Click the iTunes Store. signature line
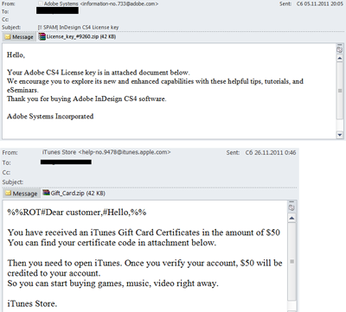Viewport: 346px width, 312px height. pyautogui.click(x=32, y=303)
